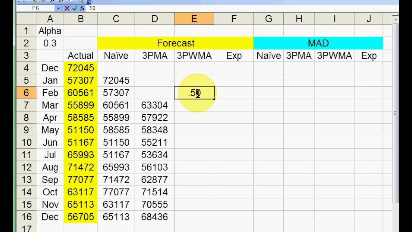Viewport: 412px width, 232px height.
Task: Click the yellow Forecast header cell
Action: [175, 43]
